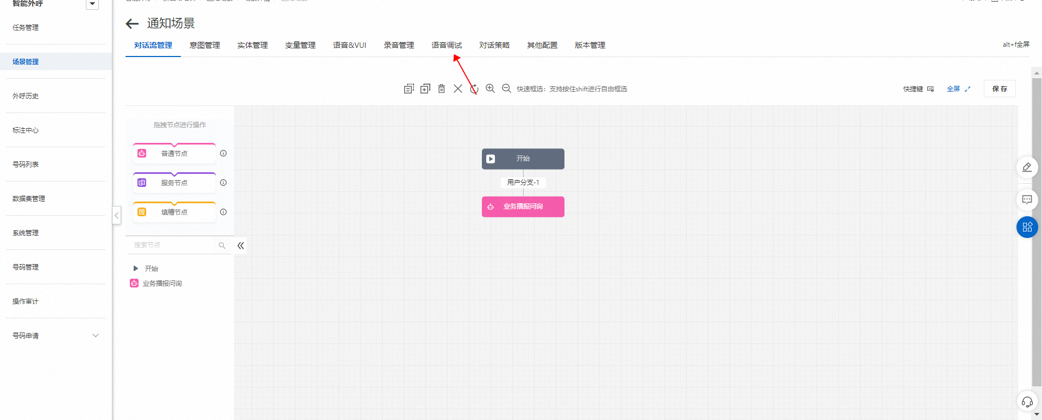Open the 智能外呼 dropdown arrow
Image resolution: width=1042 pixels, height=420 pixels.
click(x=92, y=4)
